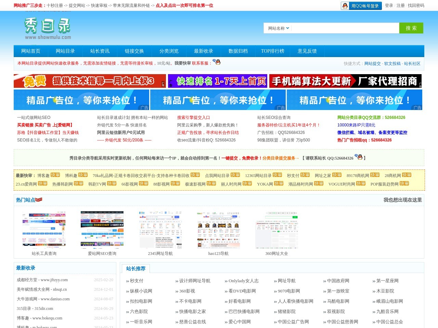Click the 快审 badge next to 博客趣
This screenshot has height=328, width=438.
55,175
